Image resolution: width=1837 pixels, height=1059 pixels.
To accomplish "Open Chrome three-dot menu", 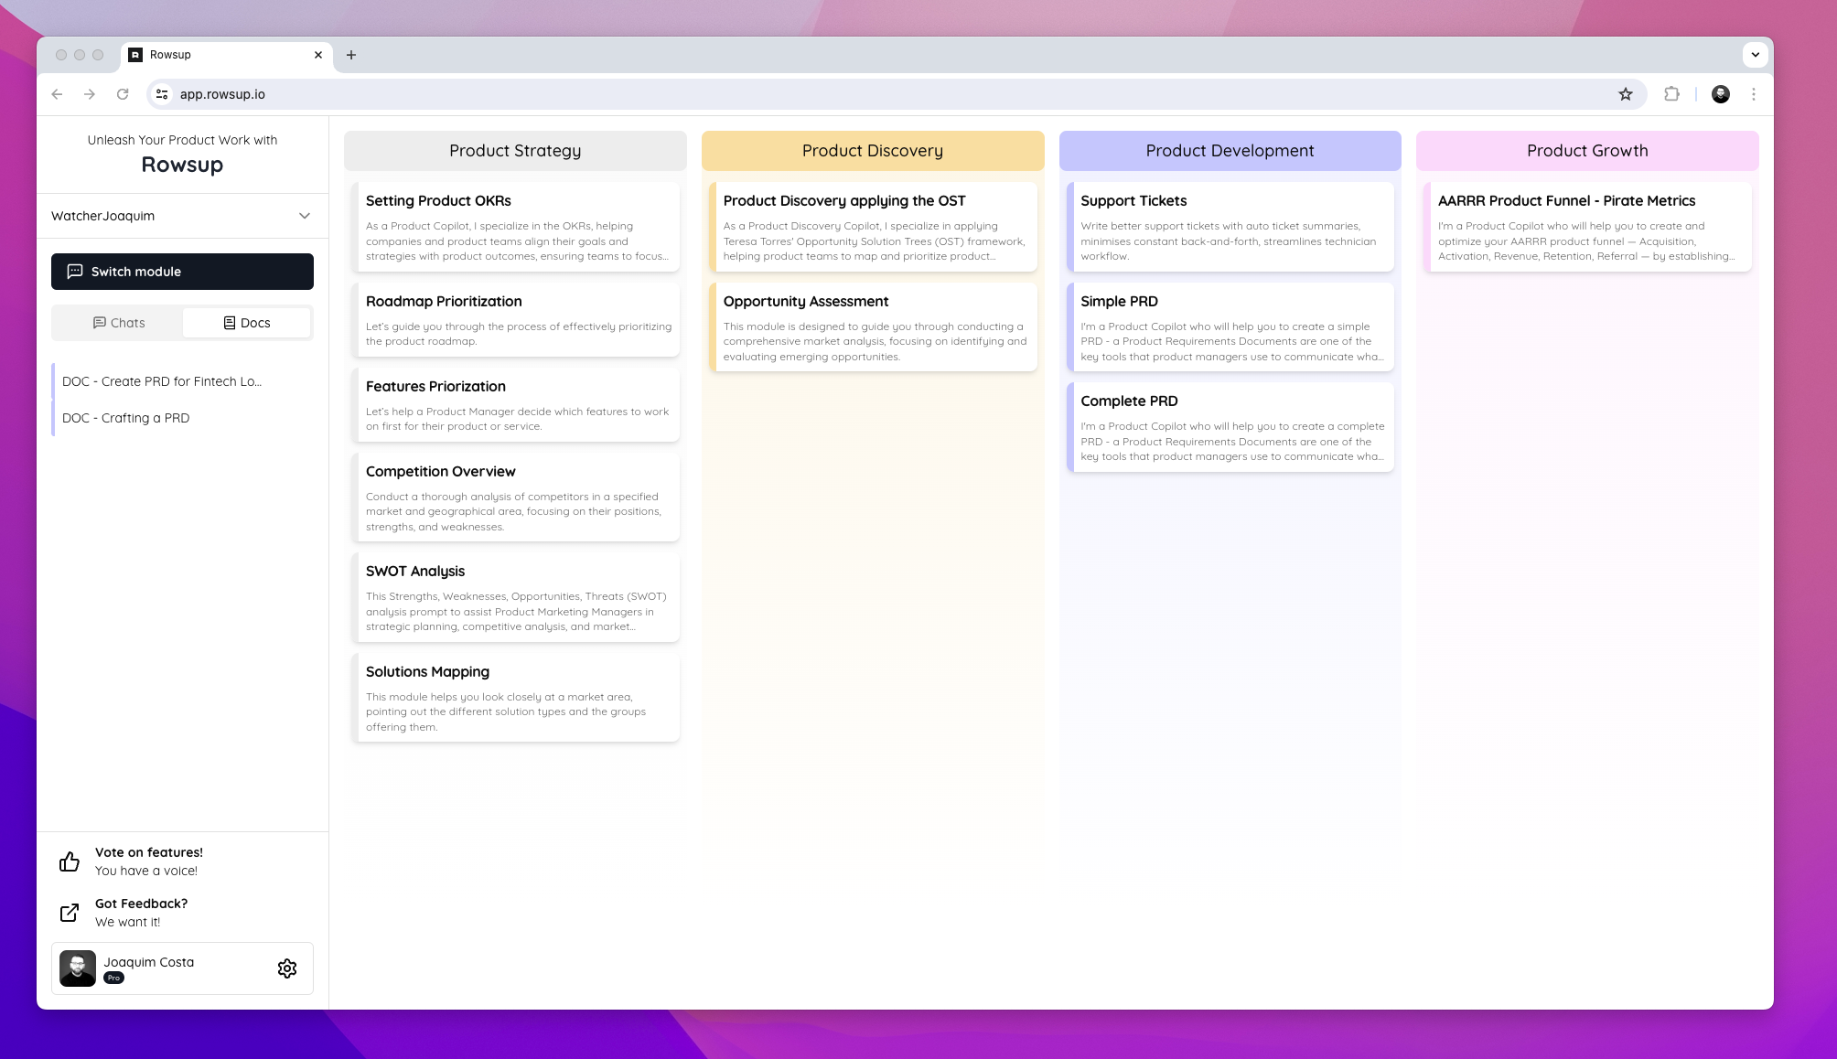I will coord(1754,94).
